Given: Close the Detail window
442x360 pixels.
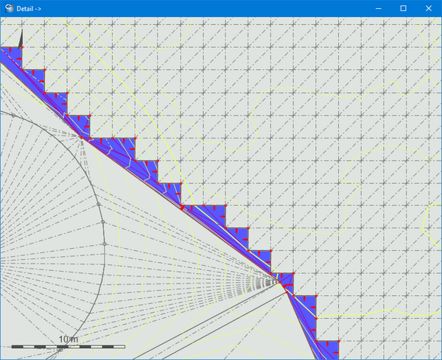Looking at the screenshot, I should click(429, 8).
